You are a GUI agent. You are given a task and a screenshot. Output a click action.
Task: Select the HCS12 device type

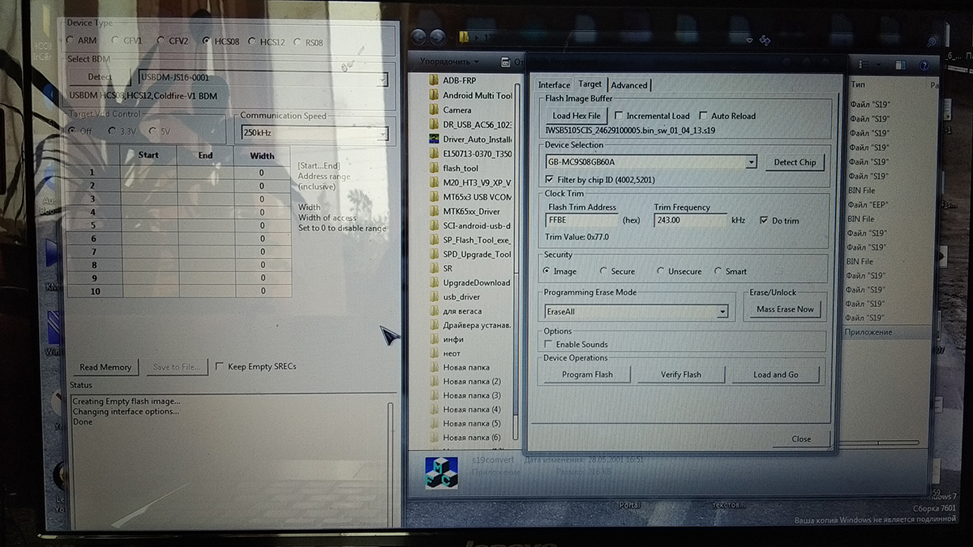pyautogui.click(x=254, y=41)
